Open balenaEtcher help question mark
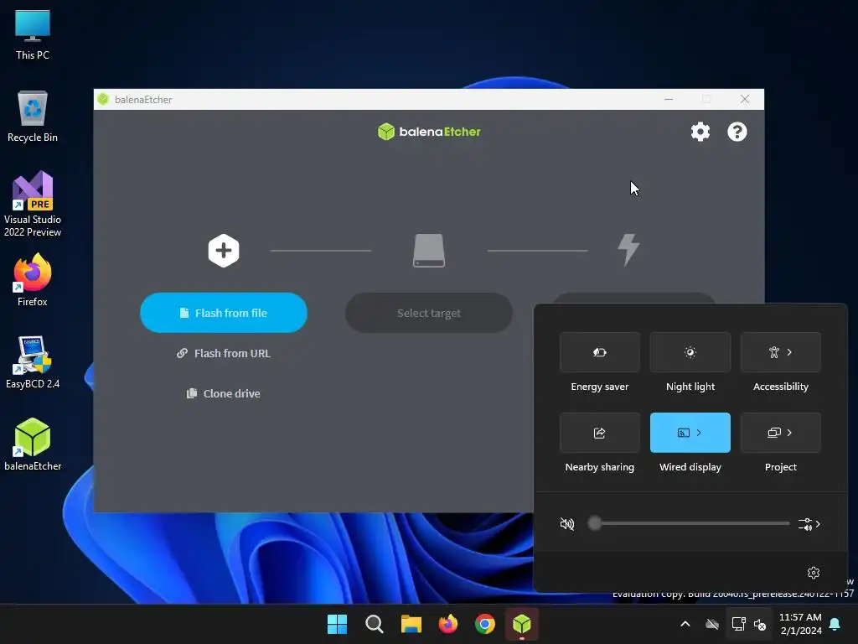 [737, 132]
